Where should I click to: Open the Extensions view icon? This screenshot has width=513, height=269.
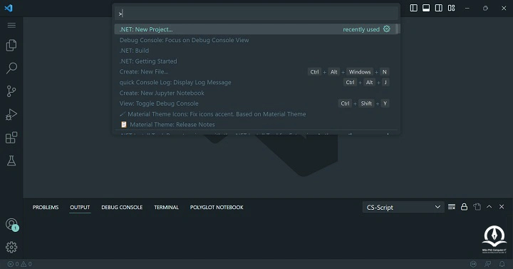coord(11,138)
